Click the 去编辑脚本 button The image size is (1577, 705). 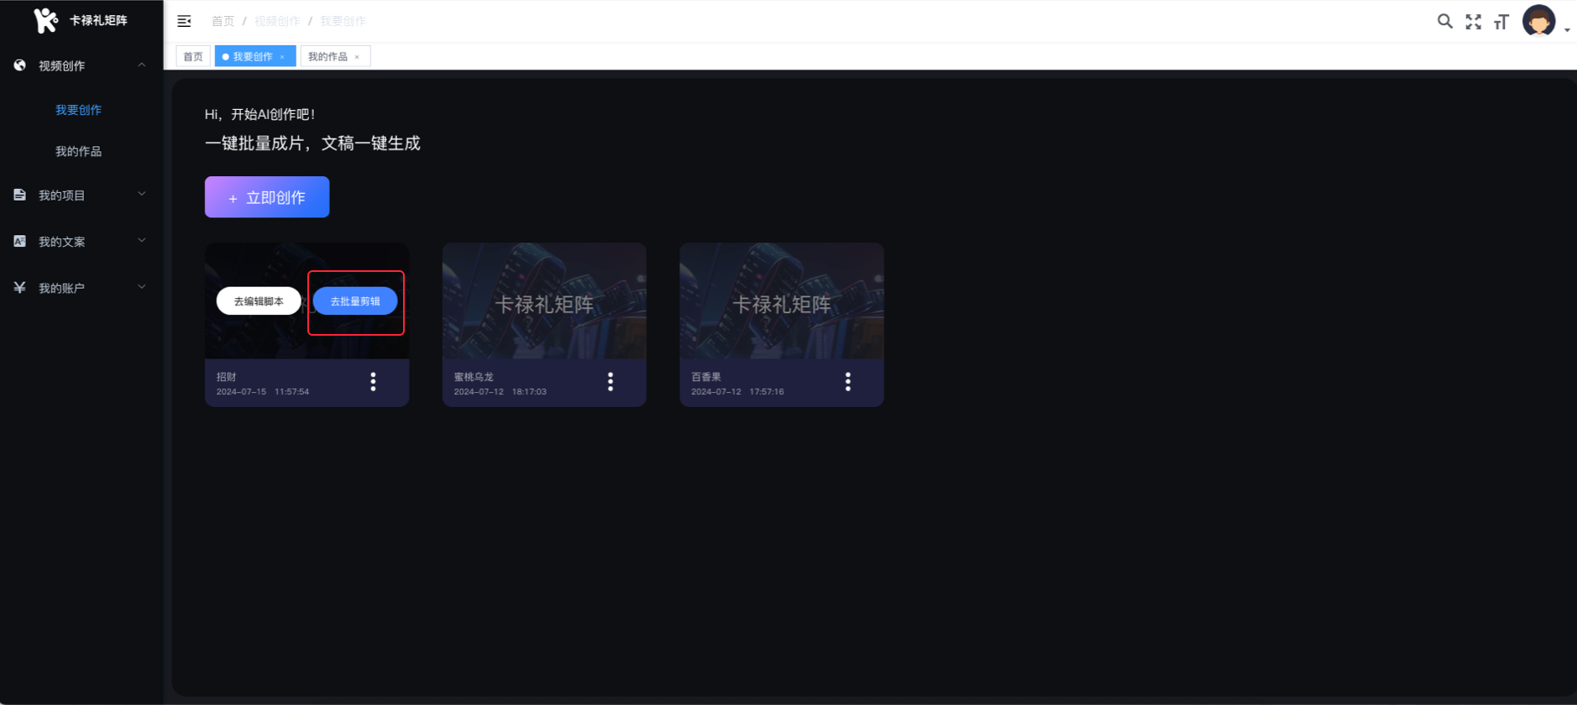[x=259, y=301]
